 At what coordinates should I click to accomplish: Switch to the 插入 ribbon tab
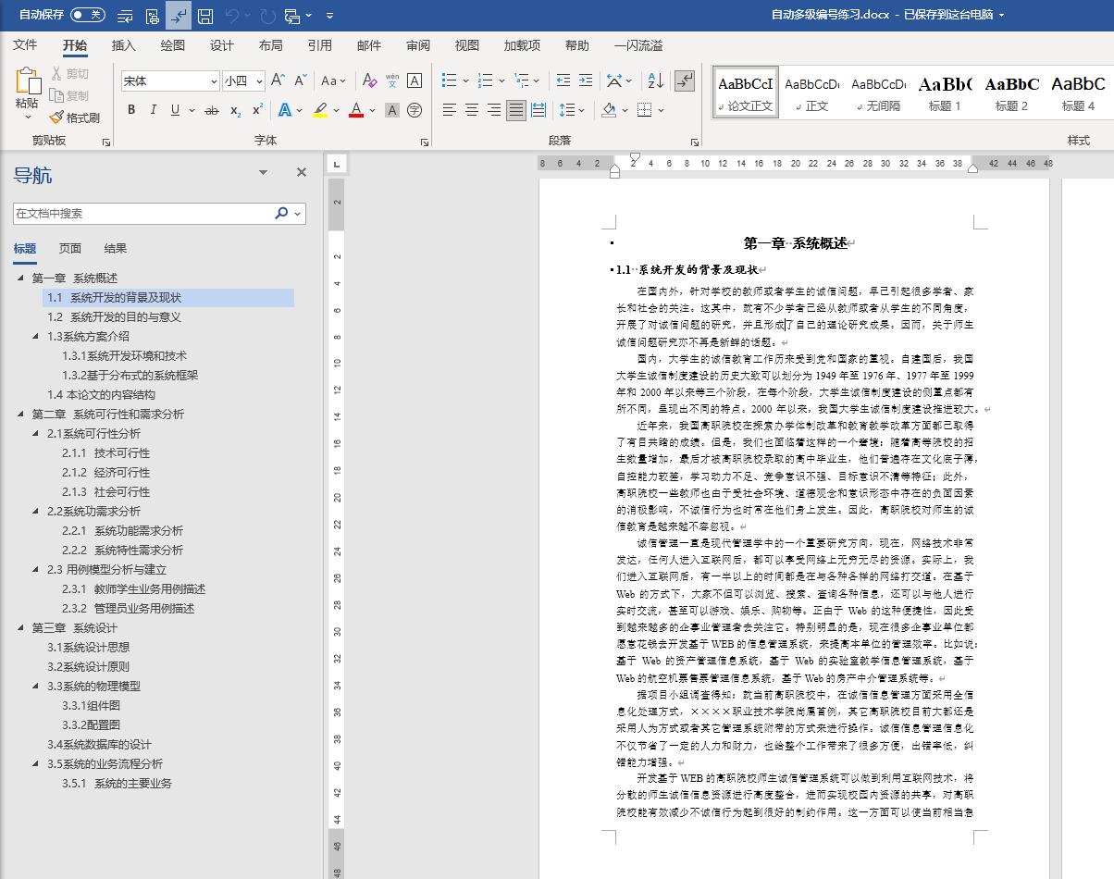tap(122, 44)
